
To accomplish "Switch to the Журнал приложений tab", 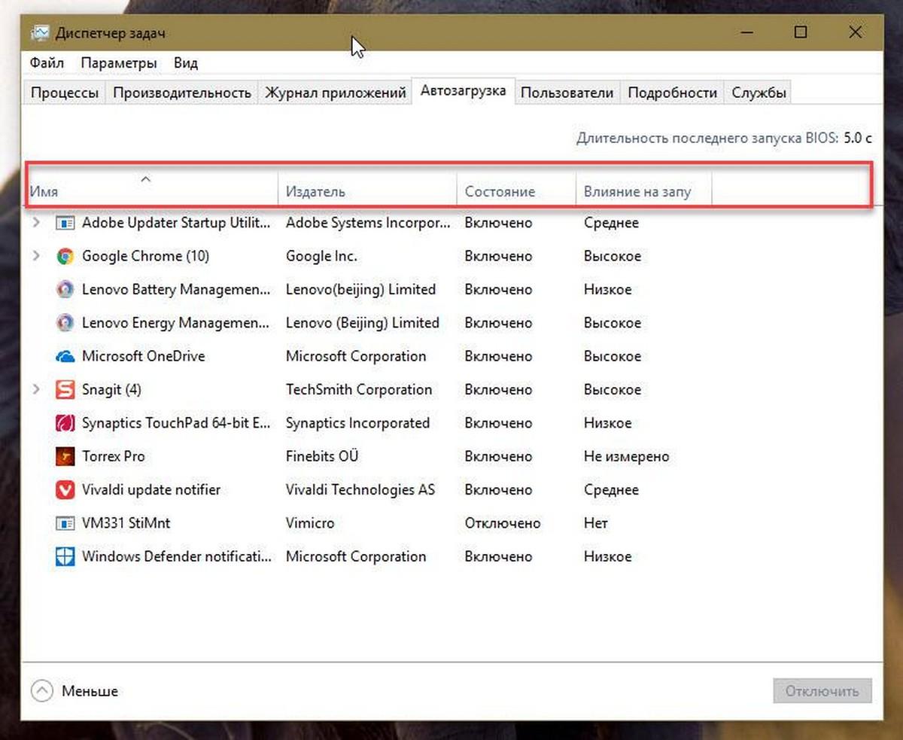I will pyautogui.click(x=335, y=93).
